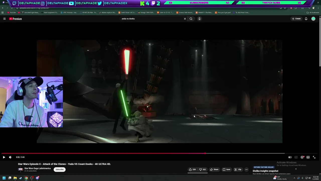The width and height of the screenshot is (321, 181).
Task: Open the Bolt Pistol bookmark
Action: pyautogui.click(x=241, y=13)
